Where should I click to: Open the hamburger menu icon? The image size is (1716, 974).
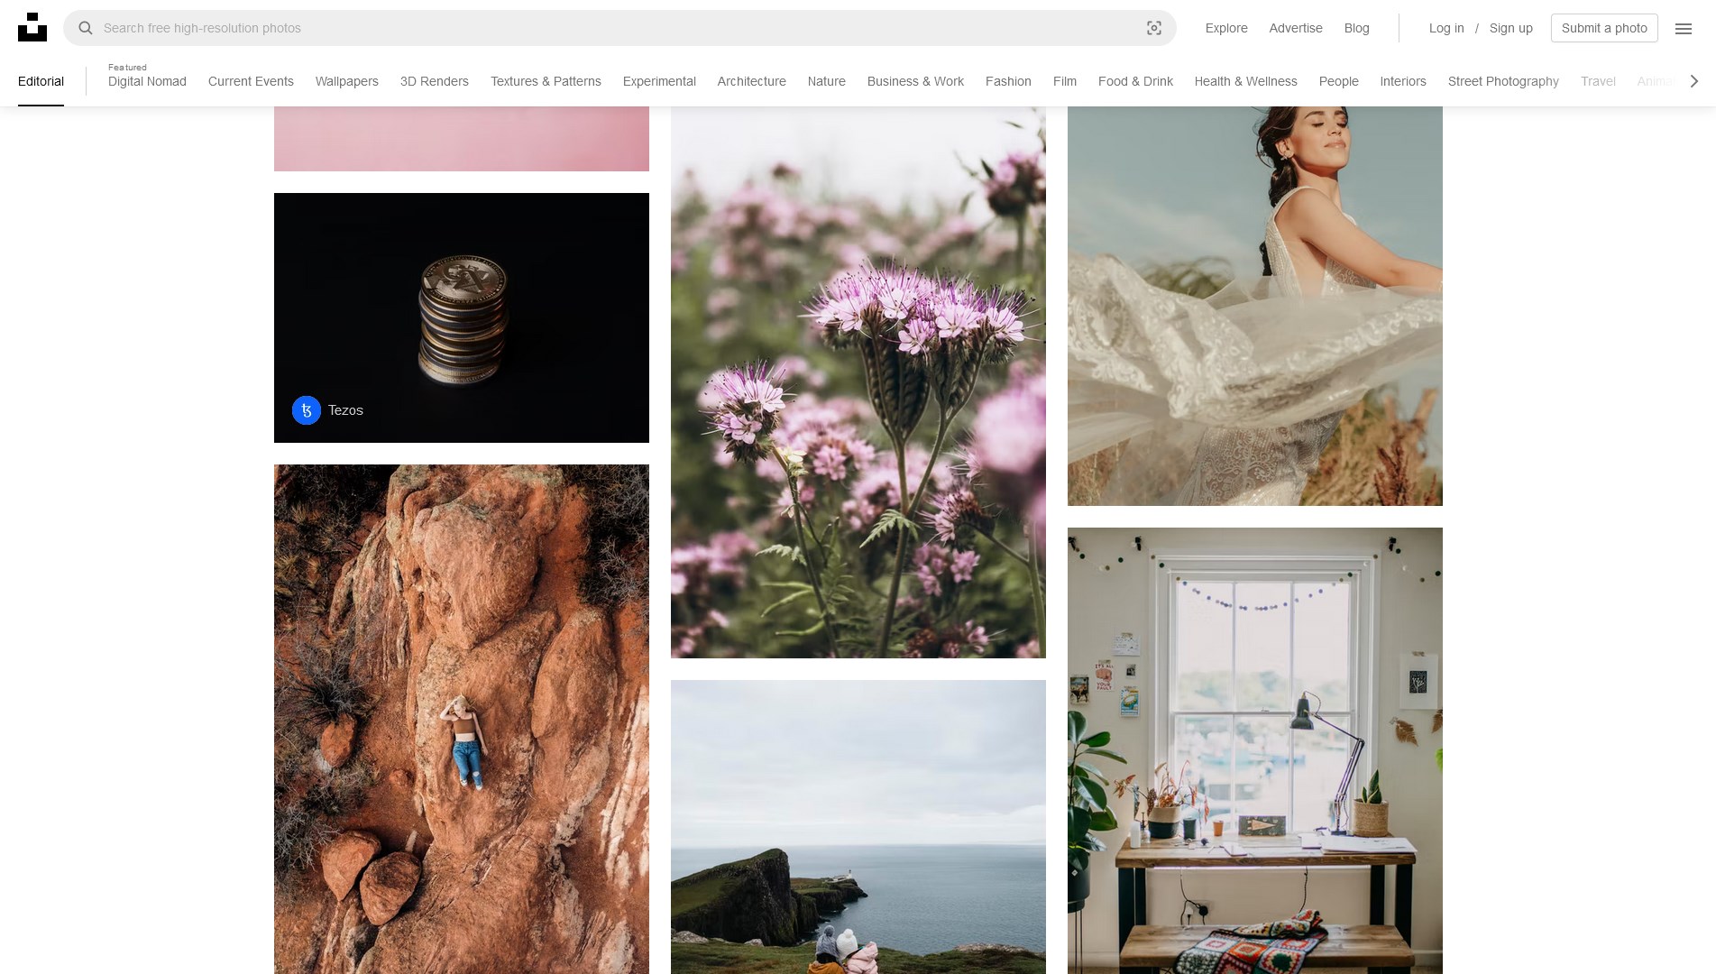1683,28
